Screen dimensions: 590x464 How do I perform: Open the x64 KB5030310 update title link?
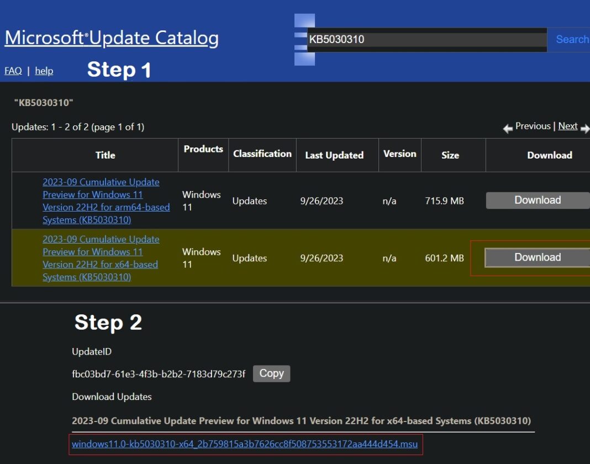[x=101, y=258]
